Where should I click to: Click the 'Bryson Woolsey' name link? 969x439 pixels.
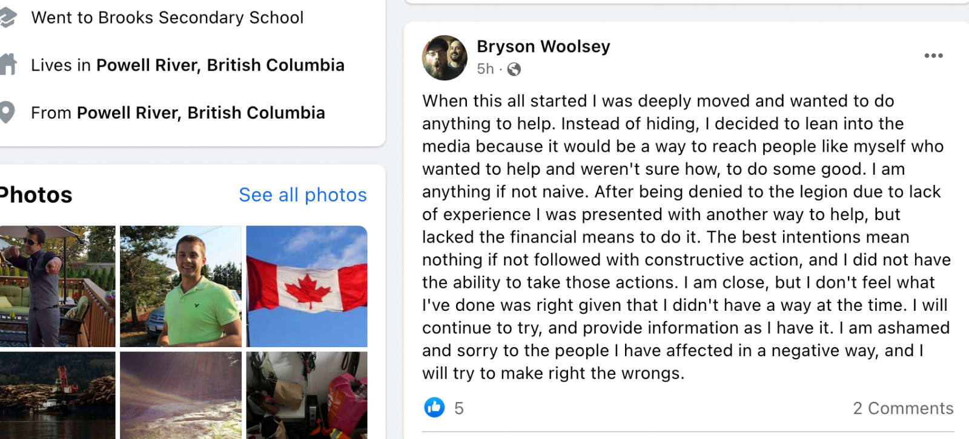(x=543, y=46)
